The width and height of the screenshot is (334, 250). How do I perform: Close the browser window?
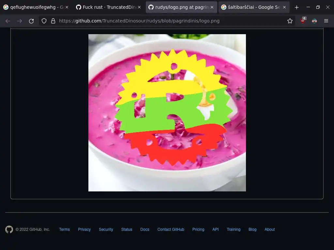(327, 7)
